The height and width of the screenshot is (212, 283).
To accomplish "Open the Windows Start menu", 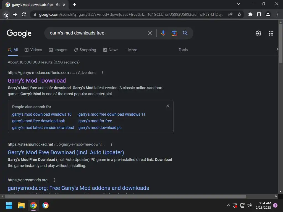I will (x=9, y=205).
